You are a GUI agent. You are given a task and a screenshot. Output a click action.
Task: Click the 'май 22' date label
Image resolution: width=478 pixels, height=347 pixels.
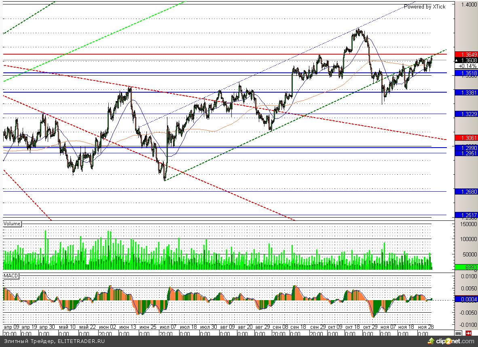[87, 327]
